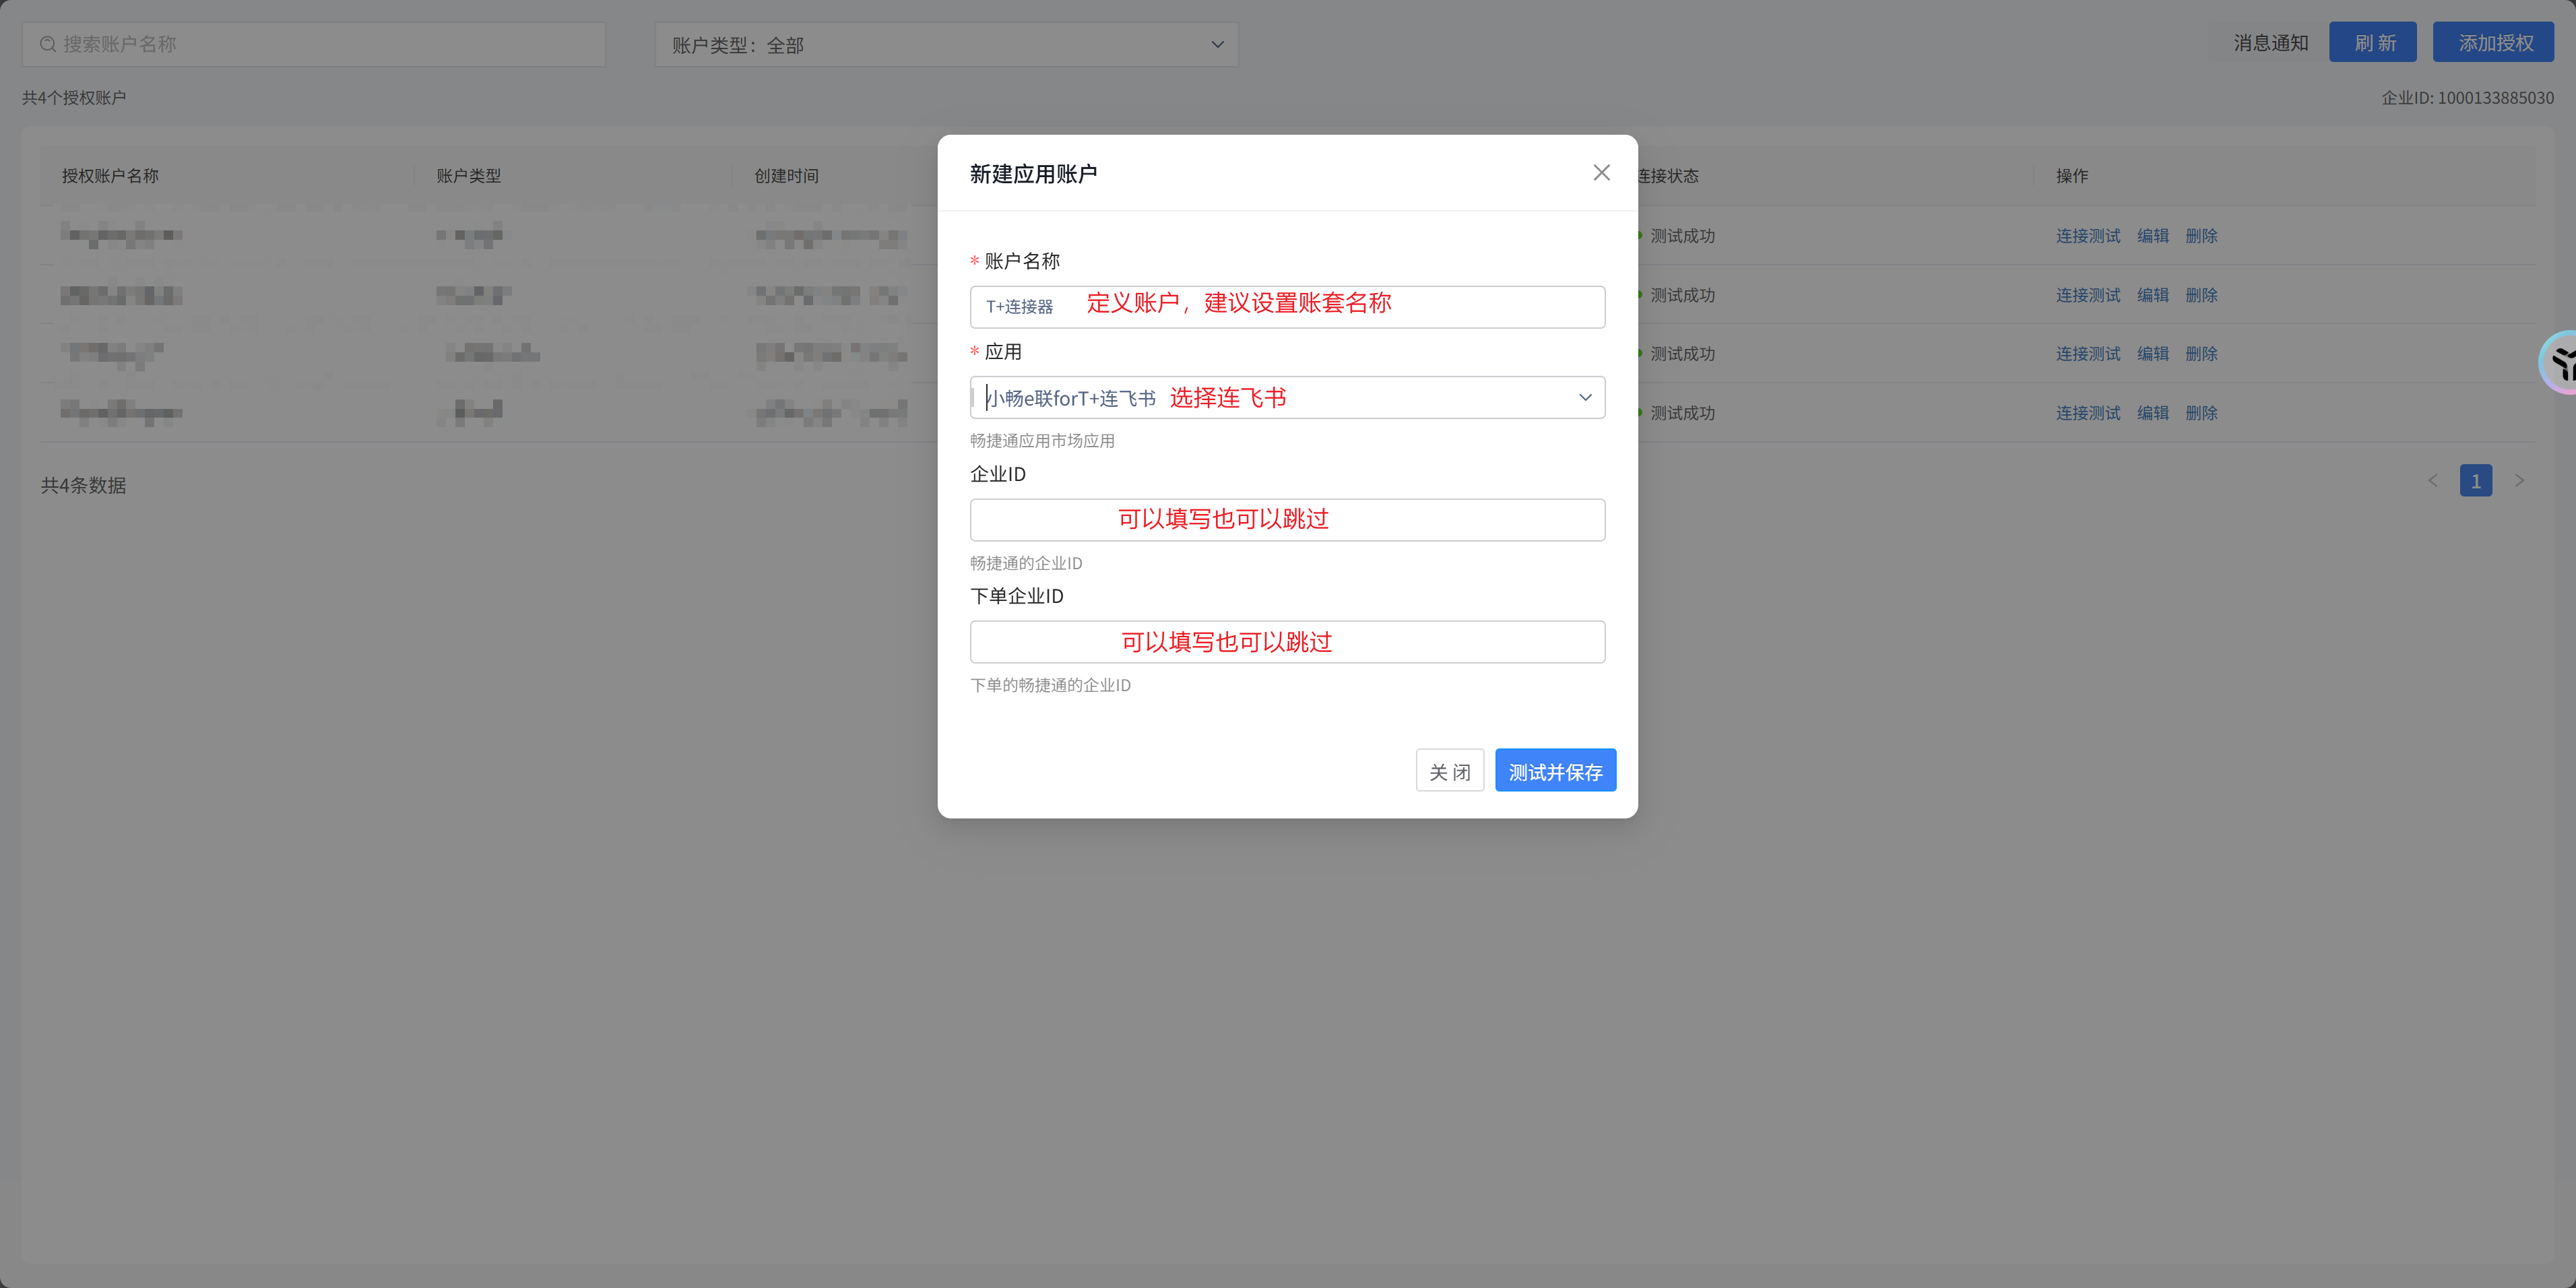The height and width of the screenshot is (1288, 2576).
Task: Close the 新建应用账户 dialog with X icon
Action: (x=1601, y=173)
